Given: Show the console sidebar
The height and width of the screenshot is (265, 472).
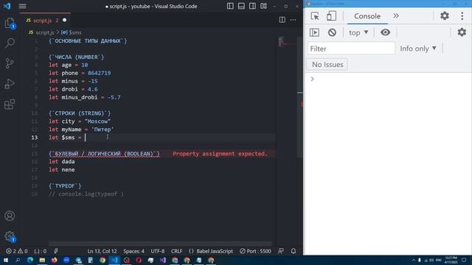Looking at the screenshot, I should click(314, 32).
